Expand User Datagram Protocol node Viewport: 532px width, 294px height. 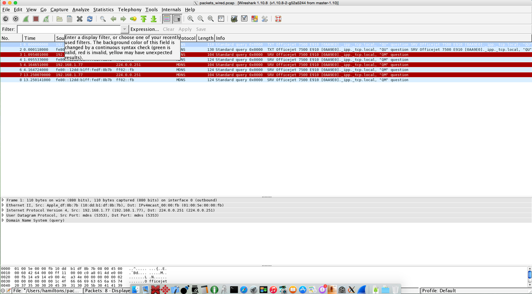click(3, 216)
